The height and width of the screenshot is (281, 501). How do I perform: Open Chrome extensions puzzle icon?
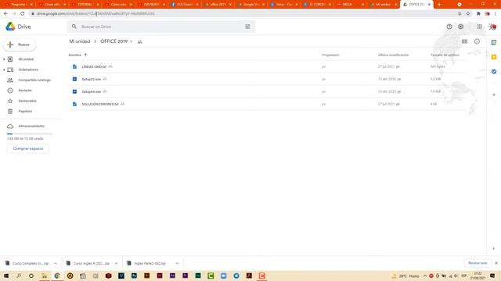478,14
